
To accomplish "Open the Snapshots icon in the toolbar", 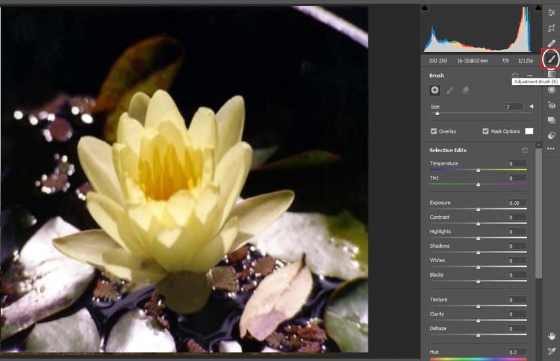I will [551, 121].
